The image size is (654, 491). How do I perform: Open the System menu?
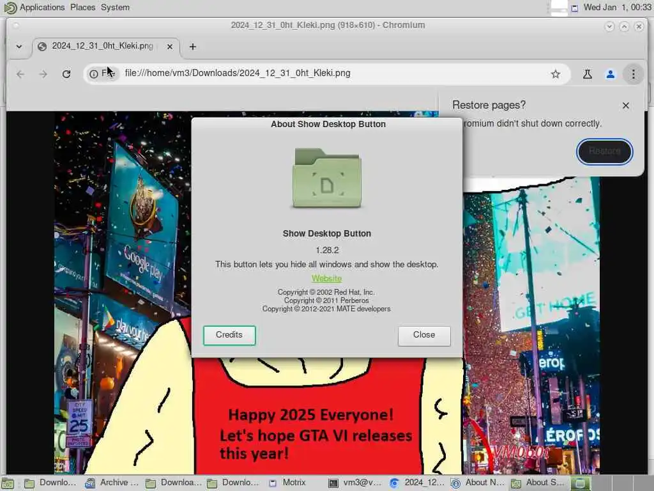[115, 7]
